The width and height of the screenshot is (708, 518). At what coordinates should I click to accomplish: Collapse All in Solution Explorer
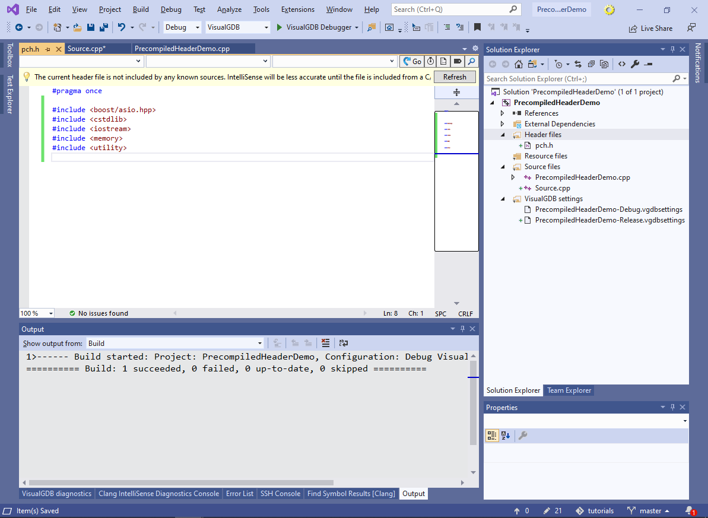tap(591, 64)
